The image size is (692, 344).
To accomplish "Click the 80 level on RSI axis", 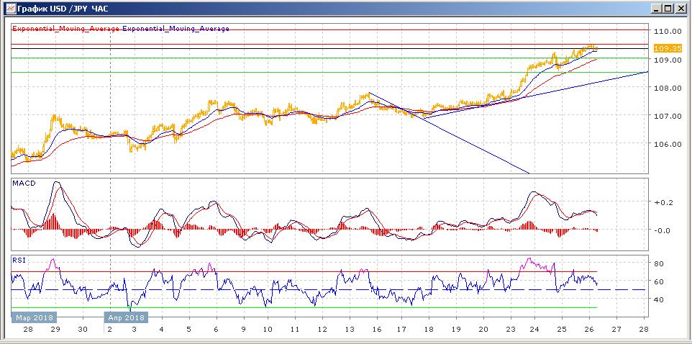I will click(x=657, y=263).
